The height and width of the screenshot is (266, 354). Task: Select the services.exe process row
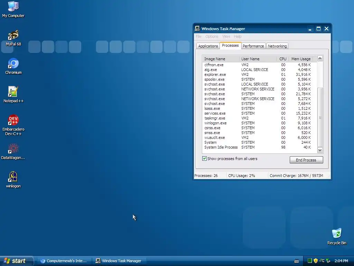point(260,113)
